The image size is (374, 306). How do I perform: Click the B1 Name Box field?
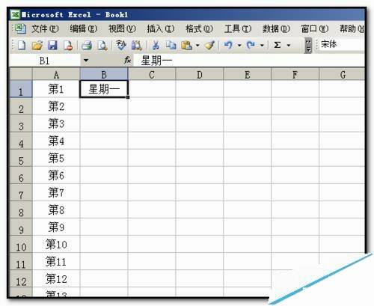tap(45, 60)
